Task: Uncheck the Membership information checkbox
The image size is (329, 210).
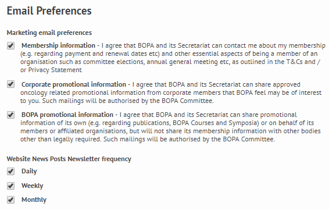Action: point(10,45)
